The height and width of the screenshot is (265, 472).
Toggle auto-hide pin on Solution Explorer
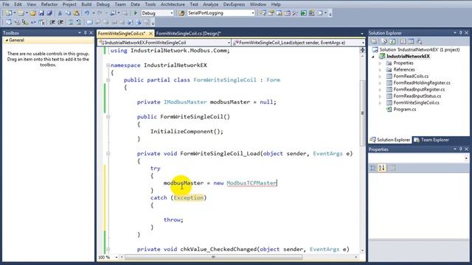[460, 32]
